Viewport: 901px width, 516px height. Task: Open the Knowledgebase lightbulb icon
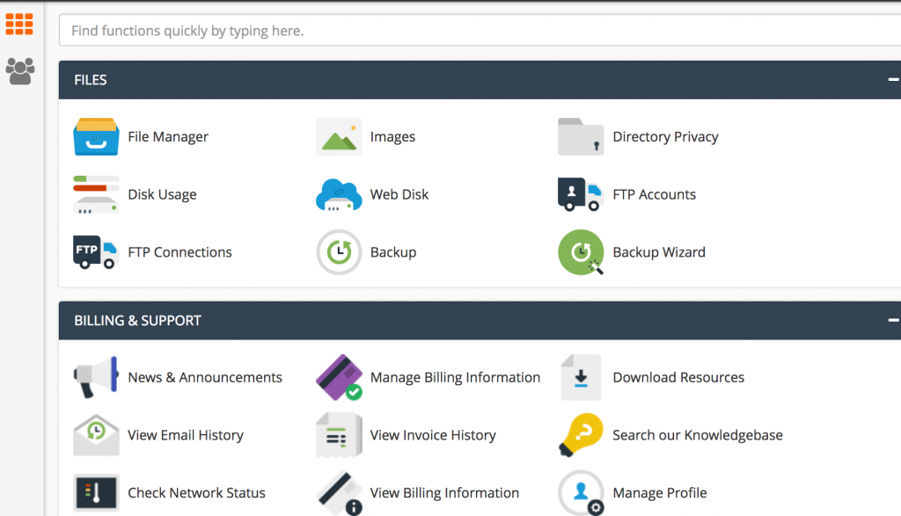(x=581, y=435)
